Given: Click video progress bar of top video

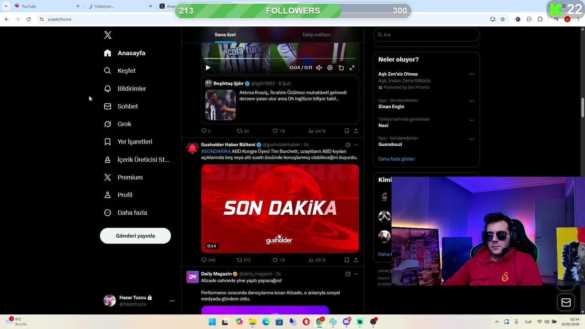Looking at the screenshot, I should pos(280,58).
